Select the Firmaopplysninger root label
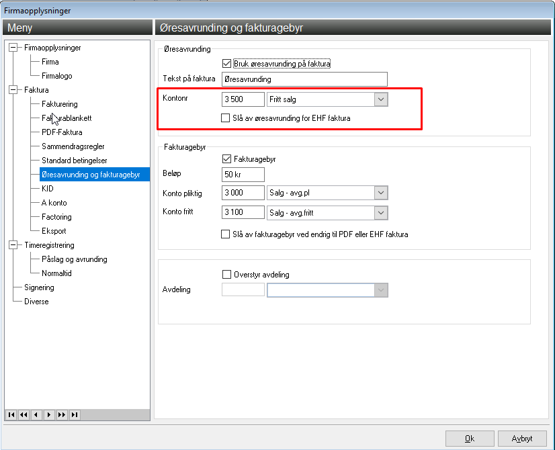This screenshot has height=450, width=555. 52,48
